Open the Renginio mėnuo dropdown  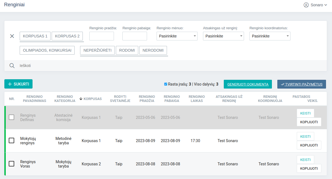coord(177,36)
